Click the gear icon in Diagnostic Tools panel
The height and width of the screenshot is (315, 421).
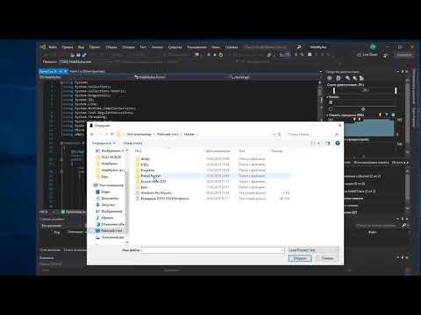pyautogui.click(x=330, y=78)
